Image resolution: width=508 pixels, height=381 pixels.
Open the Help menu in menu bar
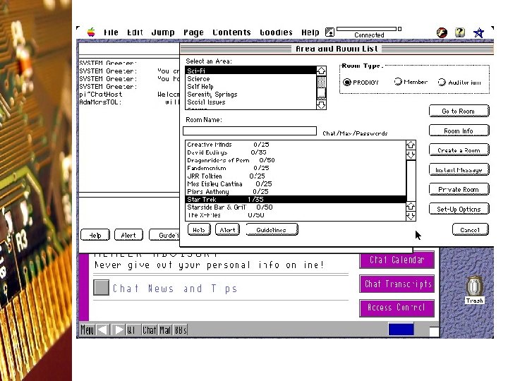click(310, 32)
